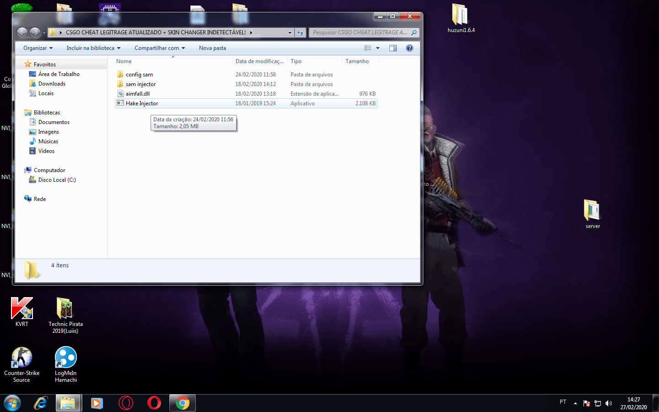Expand the address bar history dropdown
Screen dimensions: 659x412
(290, 33)
